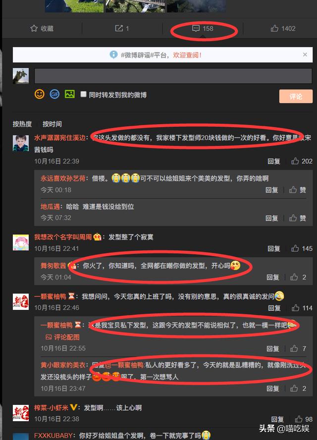Like the post with 1402 likes

click(274, 28)
